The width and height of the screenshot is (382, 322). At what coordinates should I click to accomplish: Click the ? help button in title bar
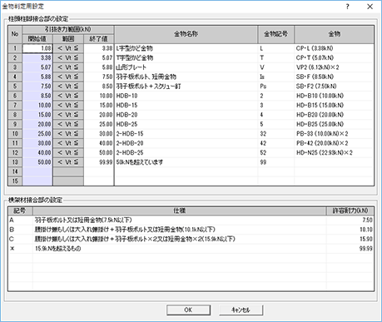click(348, 7)
